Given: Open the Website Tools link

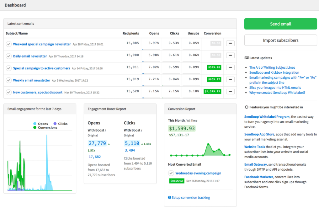Looking at the screenshot, I should (x=254, y=147).
